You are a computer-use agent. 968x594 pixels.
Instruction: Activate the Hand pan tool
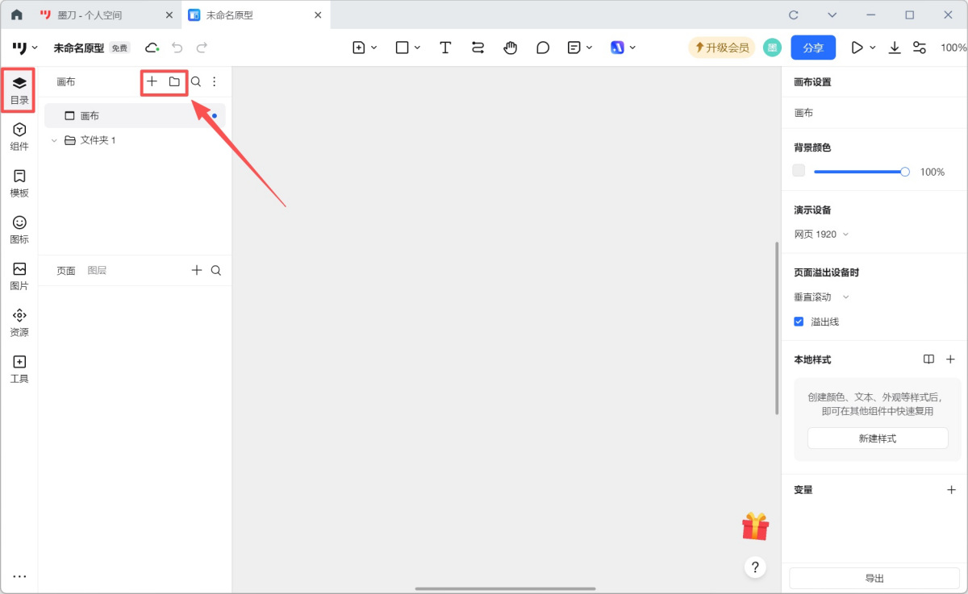click(x=510, y=48)
